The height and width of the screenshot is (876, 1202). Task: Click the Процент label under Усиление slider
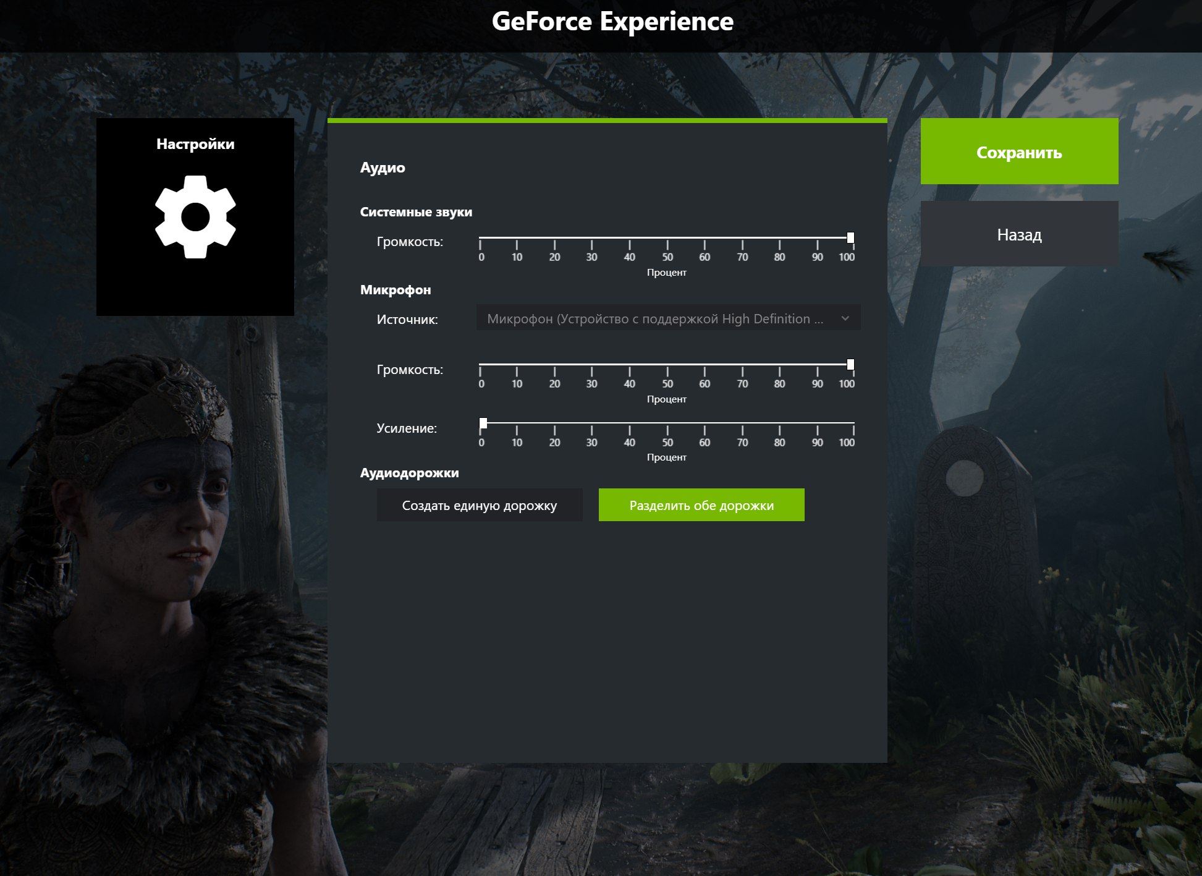tap(667, 457)
